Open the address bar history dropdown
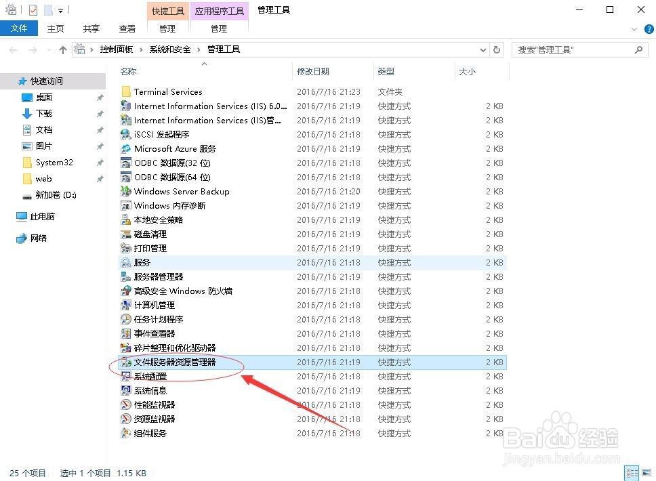This screenshot has height=481, width=656. pos(483,49)
